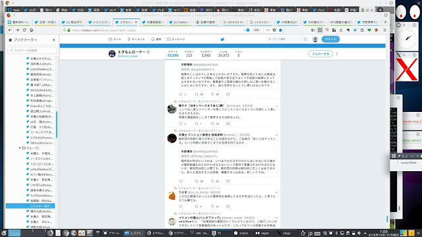Open the Twitter ホーム navigation item

[x=115, y=39]
